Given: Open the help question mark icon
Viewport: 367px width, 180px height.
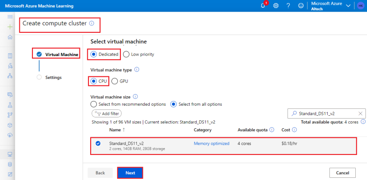Looking at the screenshot, I should point(288,6).
